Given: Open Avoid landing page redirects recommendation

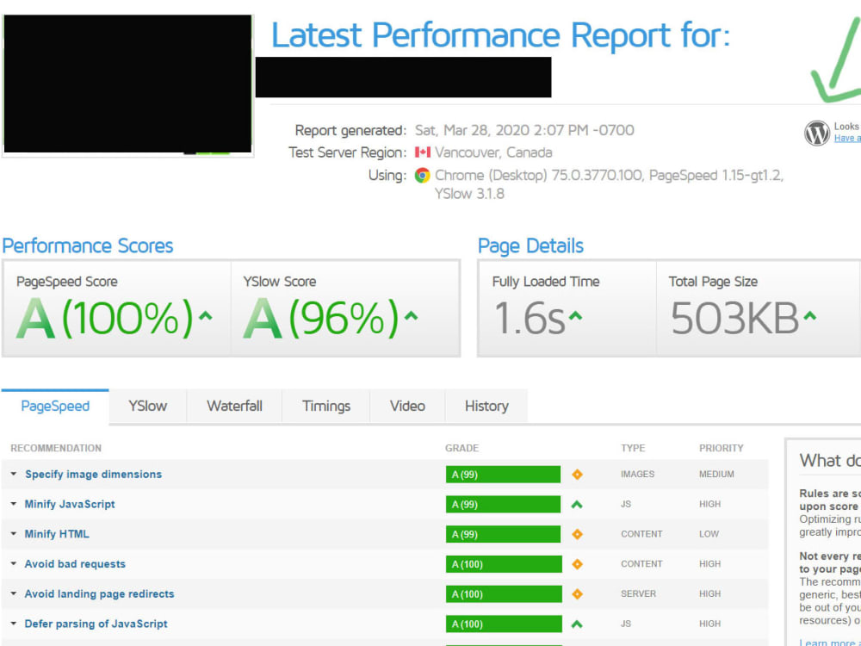Looking at the screenshot, I should (99, 593).
